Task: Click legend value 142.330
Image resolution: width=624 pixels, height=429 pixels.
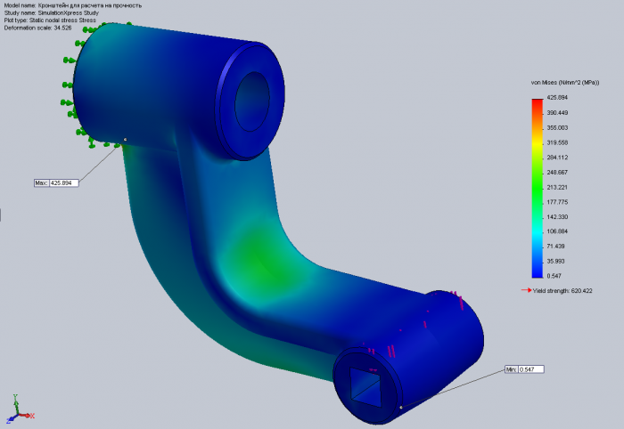Action: click(x=557, y=217)
